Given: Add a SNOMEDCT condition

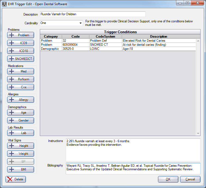Looking at the screenshot, I should 21,59.
